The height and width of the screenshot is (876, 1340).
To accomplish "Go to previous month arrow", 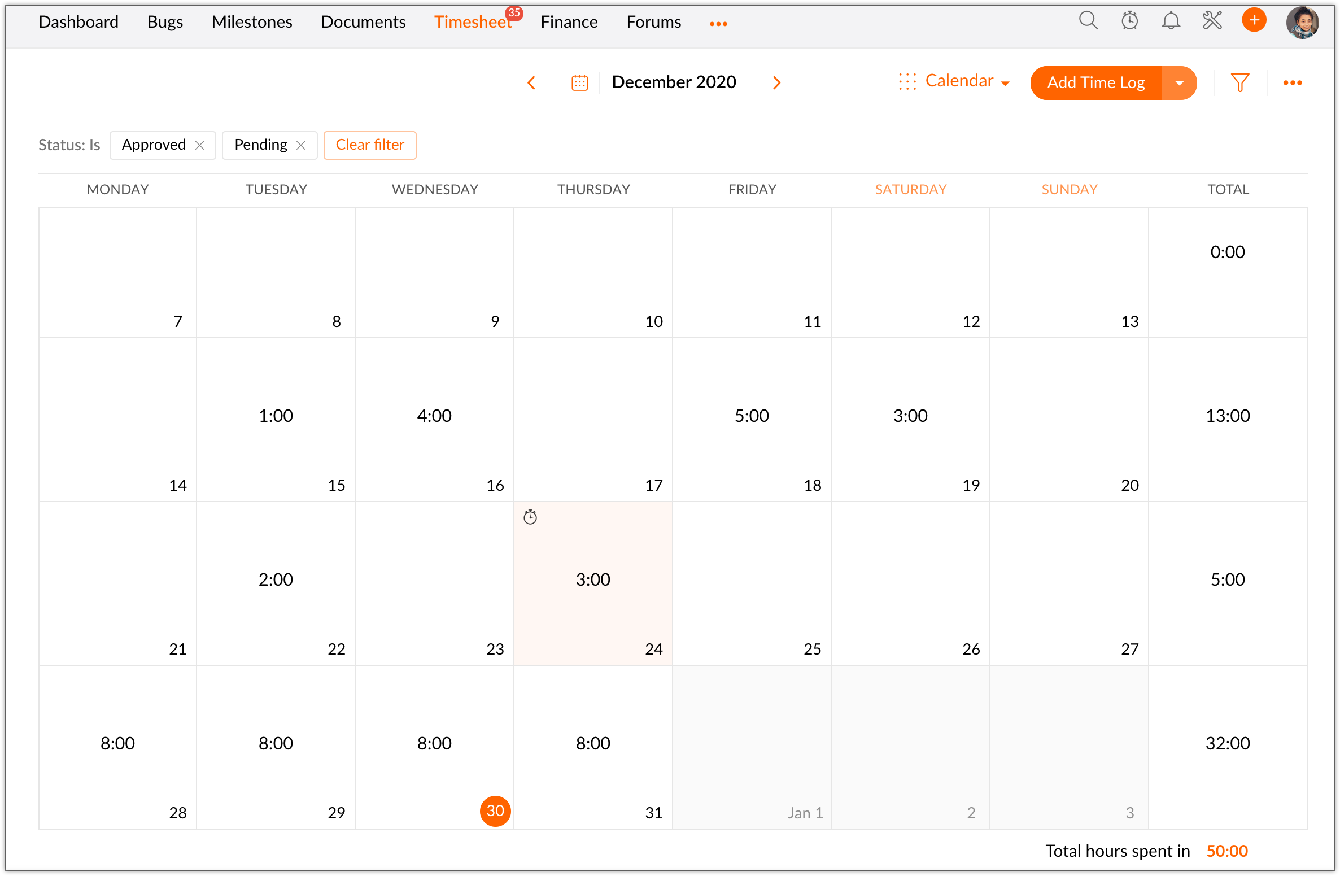I will (x=531, y=82).
